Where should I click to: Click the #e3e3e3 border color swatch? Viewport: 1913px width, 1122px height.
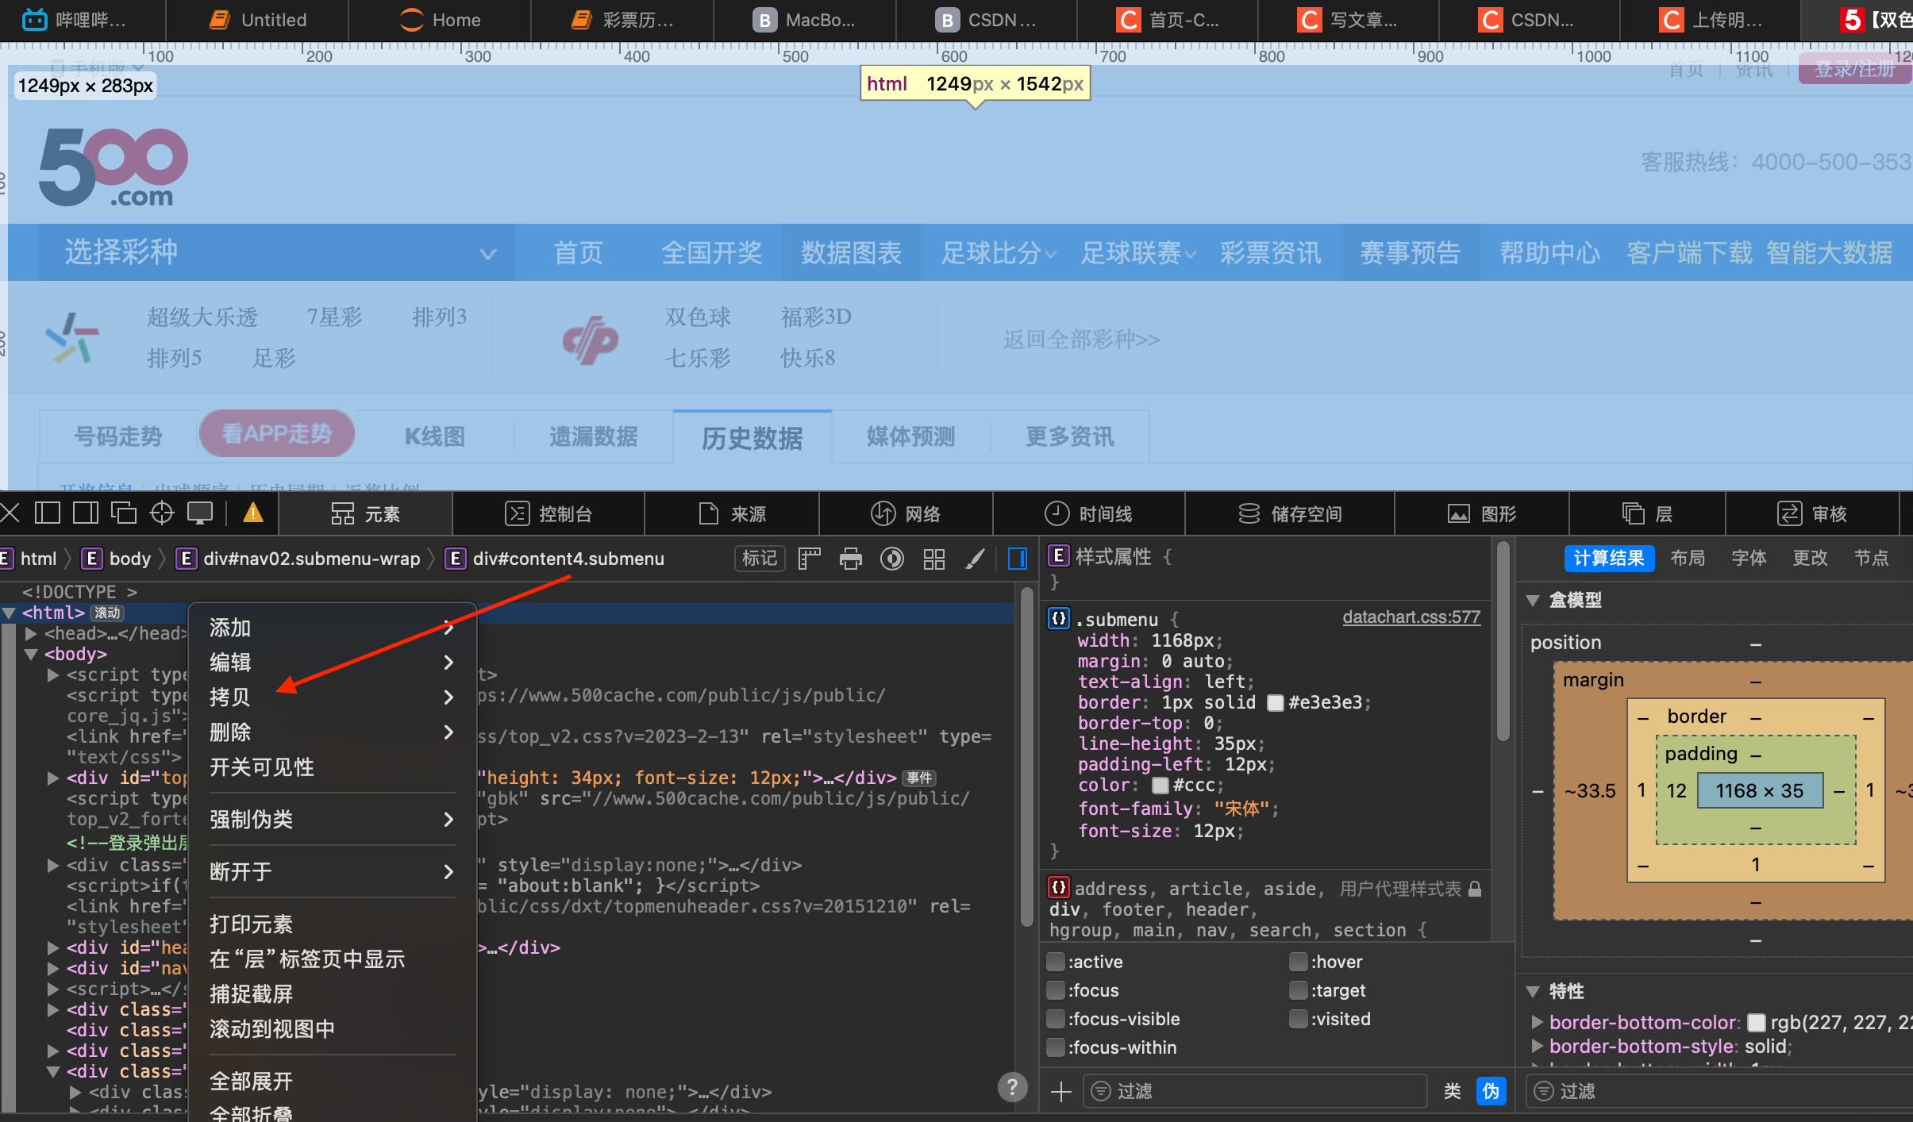click(x=1275, y=703)
